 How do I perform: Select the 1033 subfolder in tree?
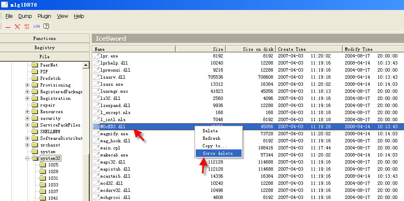[x=53, y=185]
